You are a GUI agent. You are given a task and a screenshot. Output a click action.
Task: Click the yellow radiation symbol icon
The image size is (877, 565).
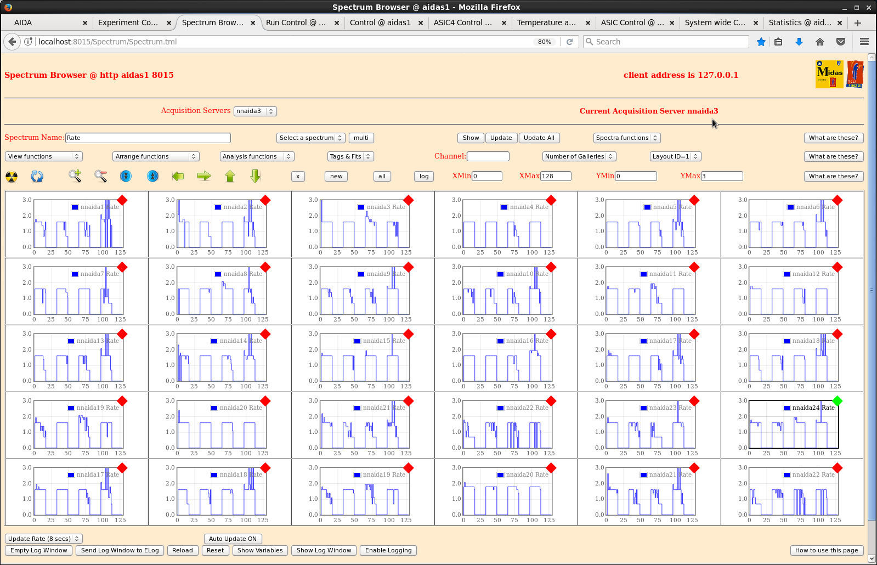pos(12,176)
